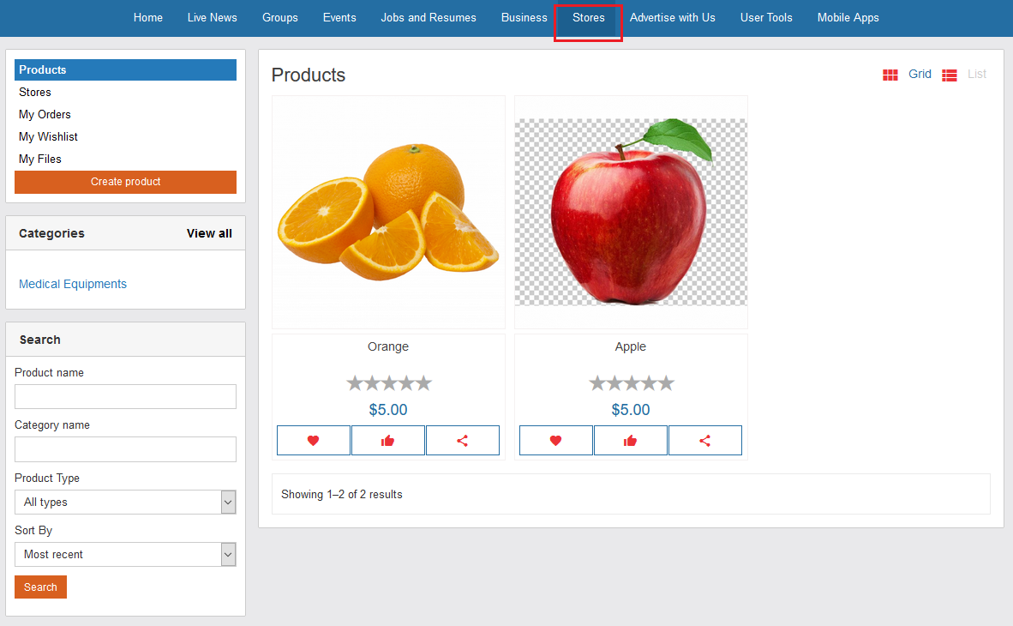Open the Apple product image
The image size is (1013, 626).
pyautogui.click(x=631, y=212)
